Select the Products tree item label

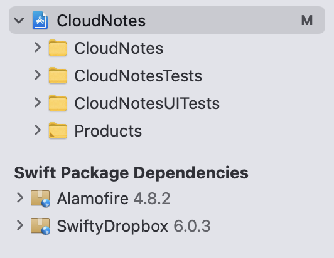(108, 131)
